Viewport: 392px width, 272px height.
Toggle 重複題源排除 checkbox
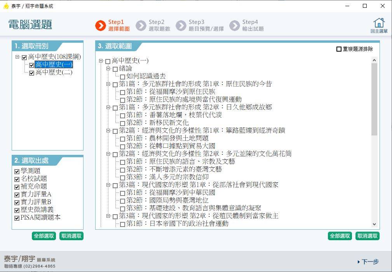pyautogui.click(x=339, y=49)
